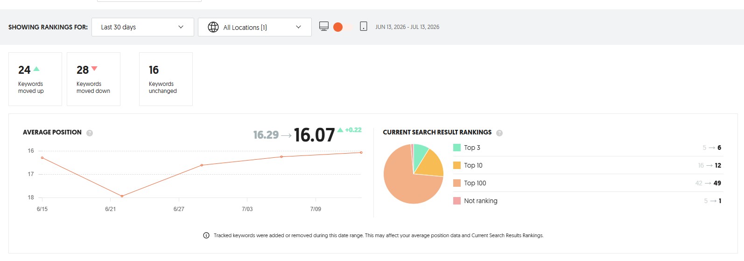Click green up arrow beside 24 keywords
This screenshot has height=261, width=744.
pos(36,69)
